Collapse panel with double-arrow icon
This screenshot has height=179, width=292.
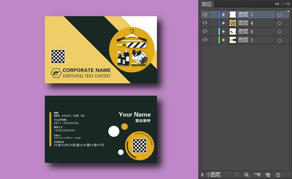pos(277,4)
